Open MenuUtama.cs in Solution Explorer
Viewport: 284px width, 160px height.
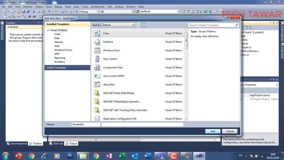click(250, 51)
